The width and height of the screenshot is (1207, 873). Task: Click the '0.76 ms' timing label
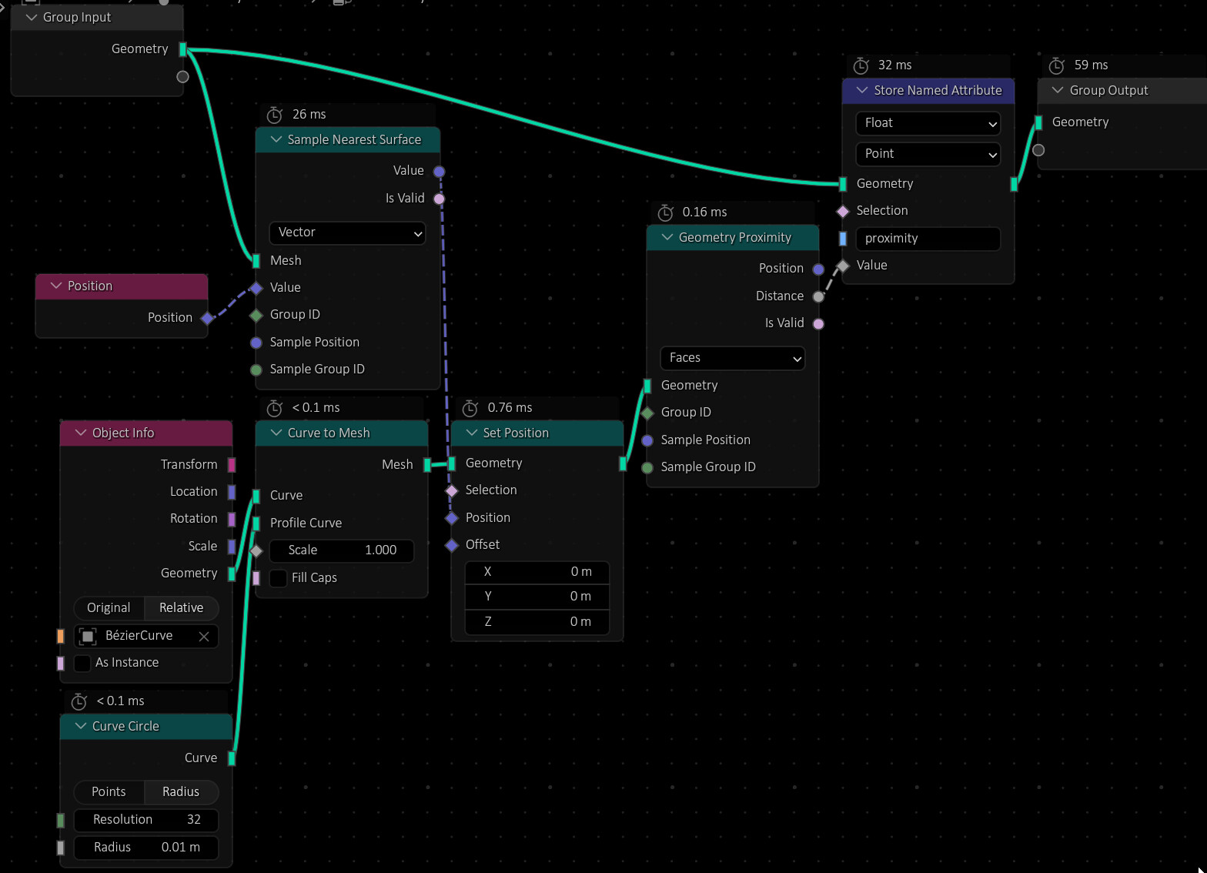(510, 408)
